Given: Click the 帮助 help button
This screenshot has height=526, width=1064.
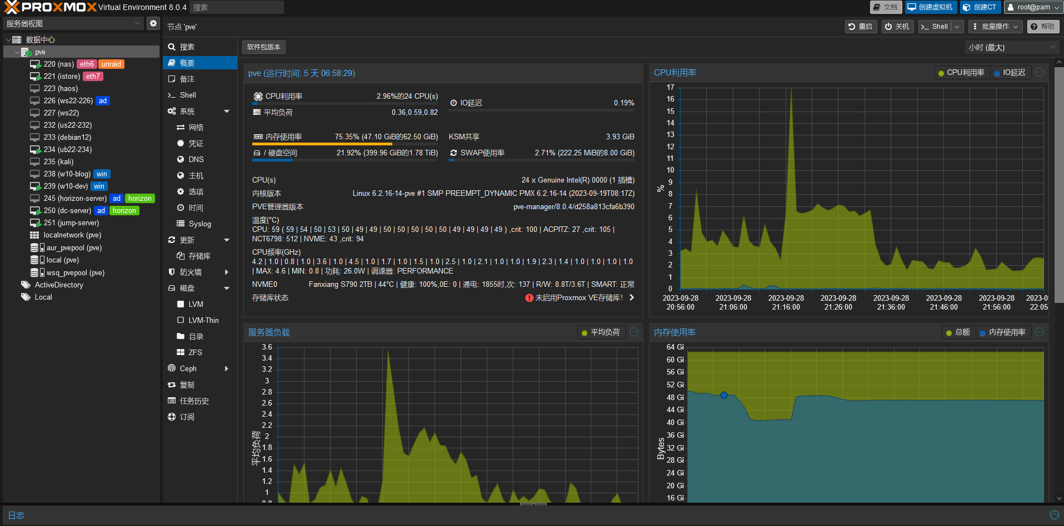Looking at the screenshot, I should [x=1043, y=27].
